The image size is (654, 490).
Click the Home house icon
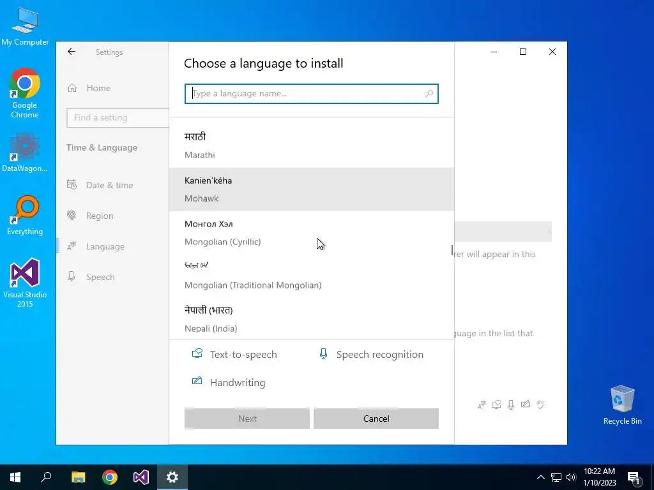tap(72, 88)
